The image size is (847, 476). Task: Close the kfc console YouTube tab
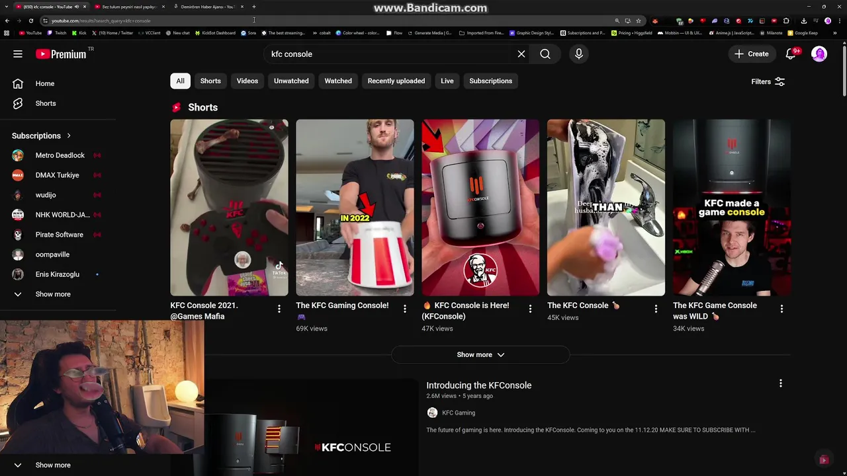coord(85,7)
